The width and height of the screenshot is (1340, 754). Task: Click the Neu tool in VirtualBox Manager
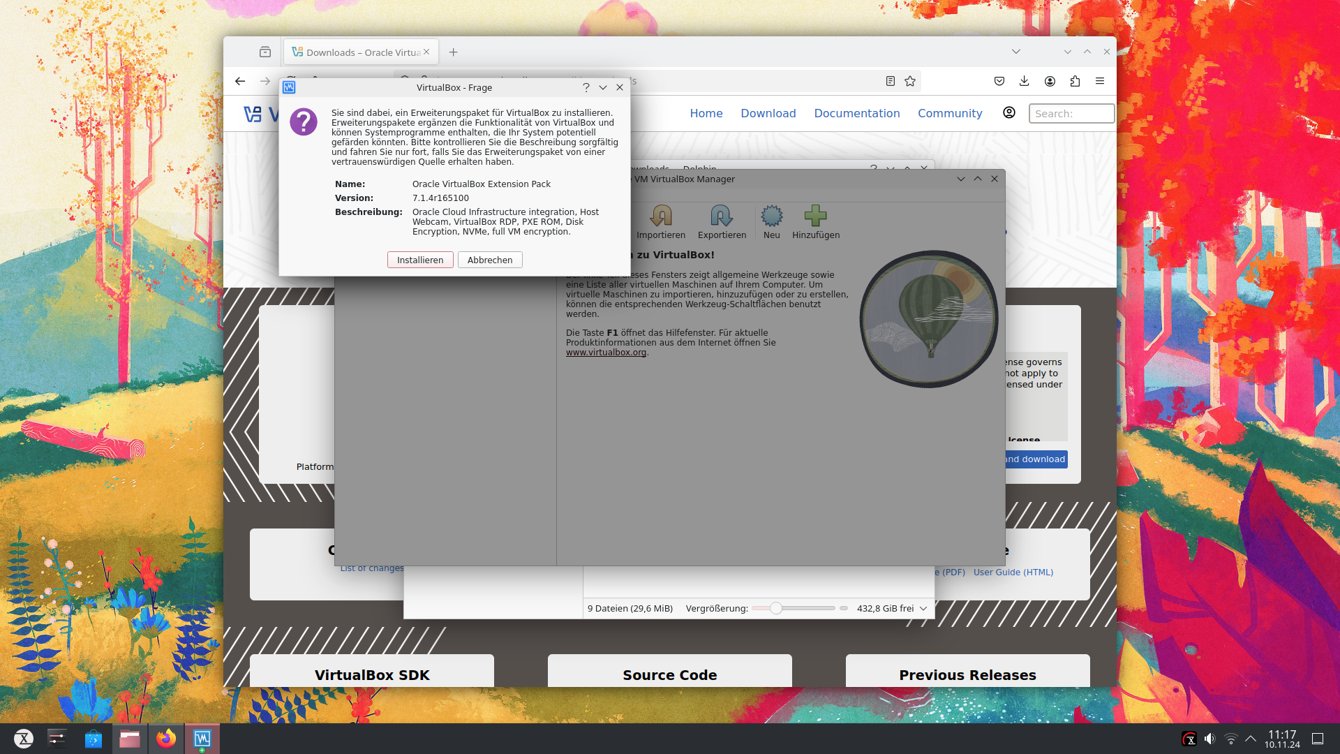point(772,222)
